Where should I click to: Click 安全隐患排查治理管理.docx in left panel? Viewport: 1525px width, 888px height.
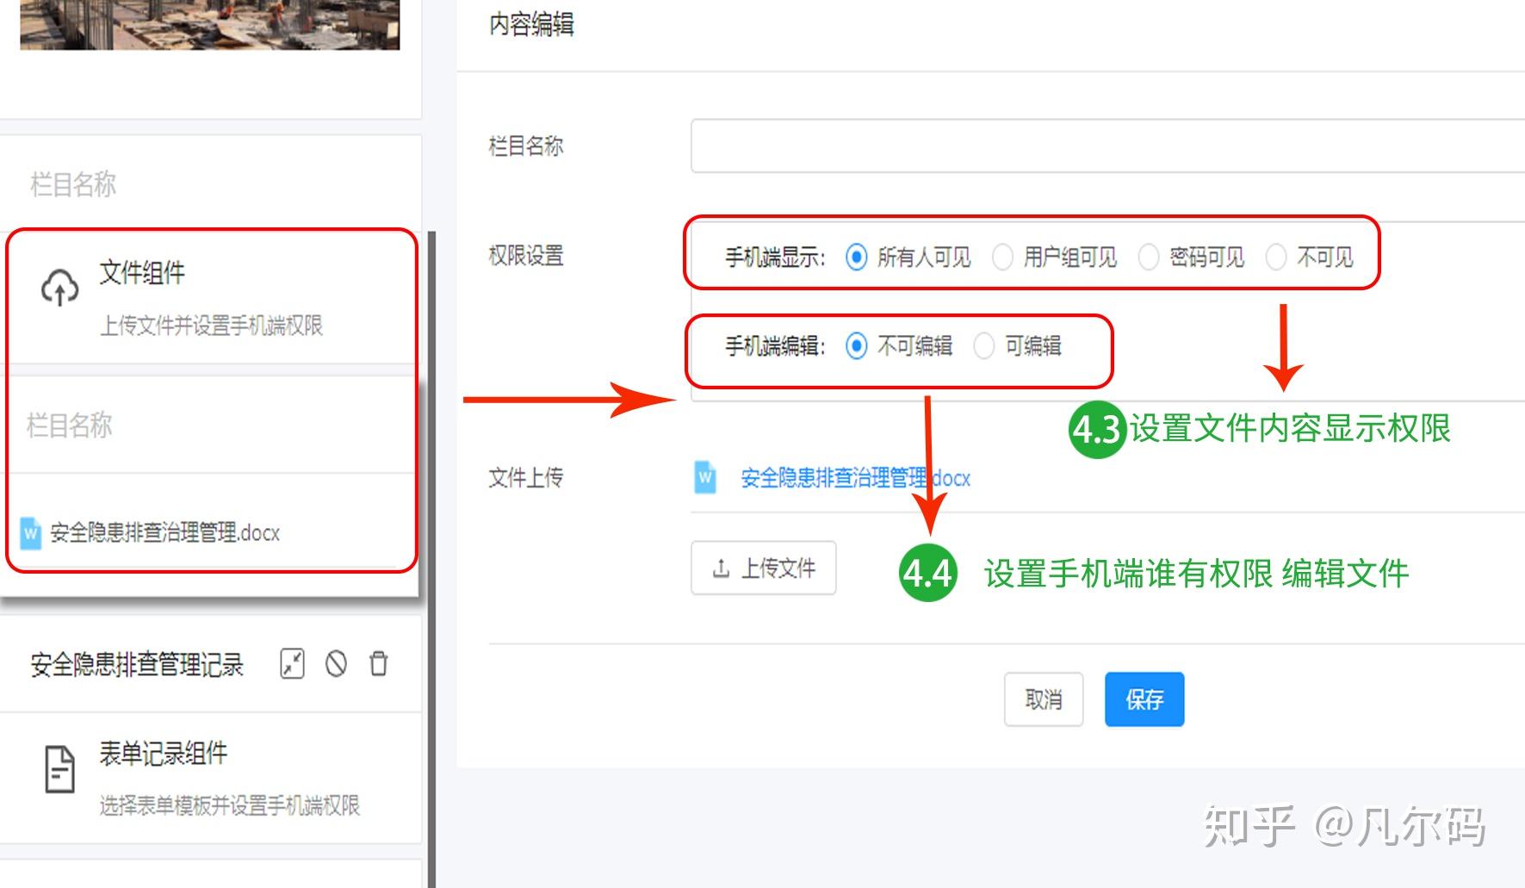[164, 533]
